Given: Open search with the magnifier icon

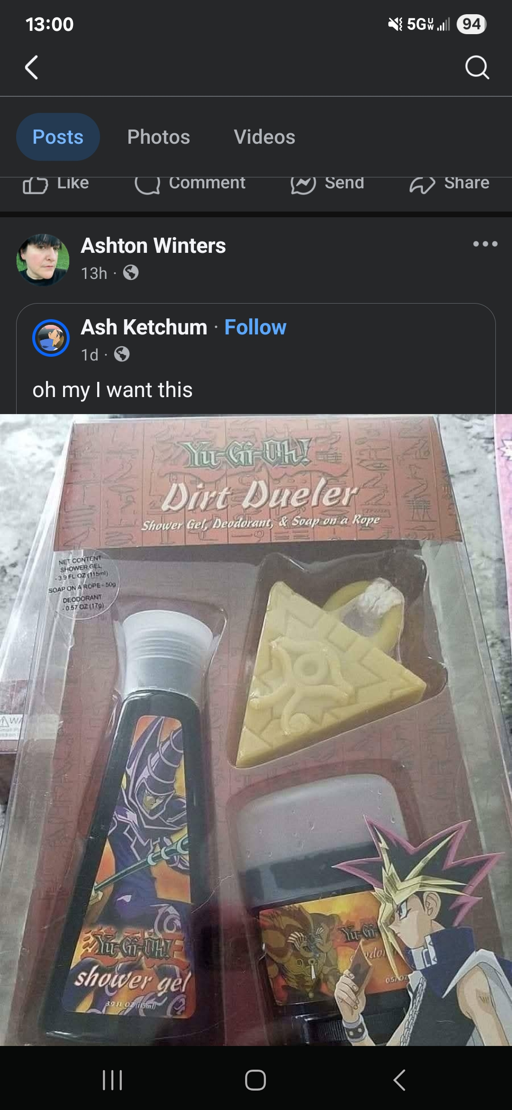Looking at the screenshot, I should tap(476, 67).
